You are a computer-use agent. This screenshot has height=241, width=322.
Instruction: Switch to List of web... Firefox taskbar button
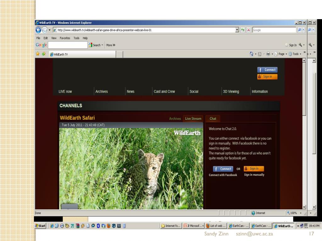216,226
